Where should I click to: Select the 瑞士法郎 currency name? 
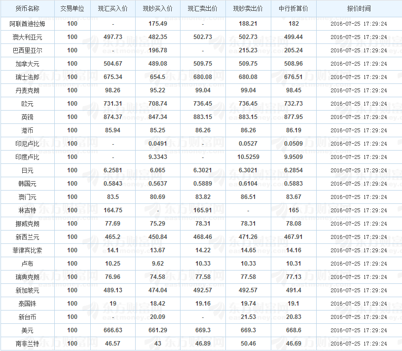pyautogui.click(x=28, y=77)
